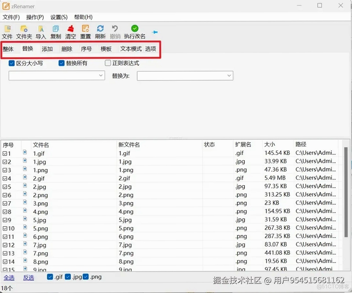Click the 反选 link
This screenshot has height=293, width=352.
[x=29, y=278]
